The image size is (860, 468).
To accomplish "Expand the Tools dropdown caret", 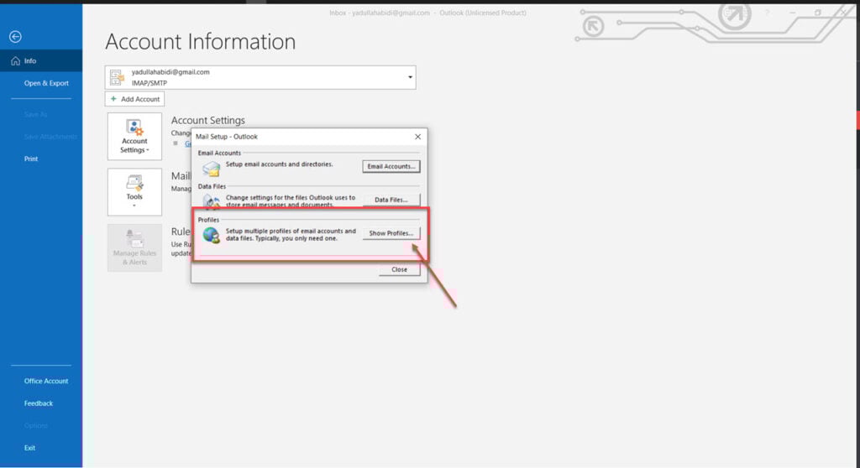I will [x=134, y=206].
